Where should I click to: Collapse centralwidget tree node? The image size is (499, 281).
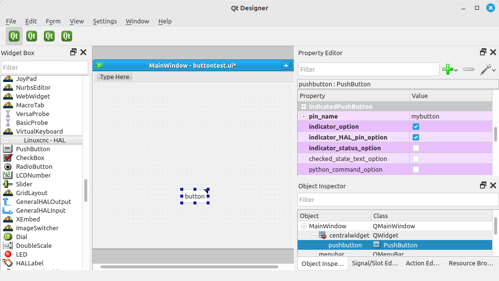pos(313,236)
